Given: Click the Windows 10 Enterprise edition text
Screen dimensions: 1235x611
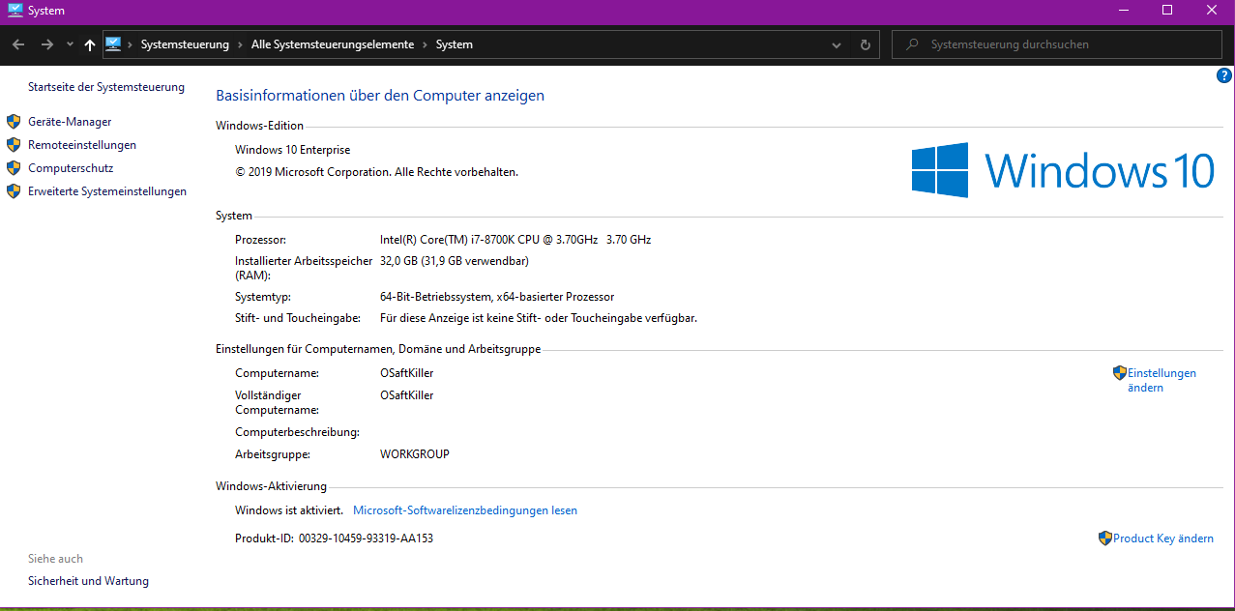Looking at the screenshot, I should 293,150.
